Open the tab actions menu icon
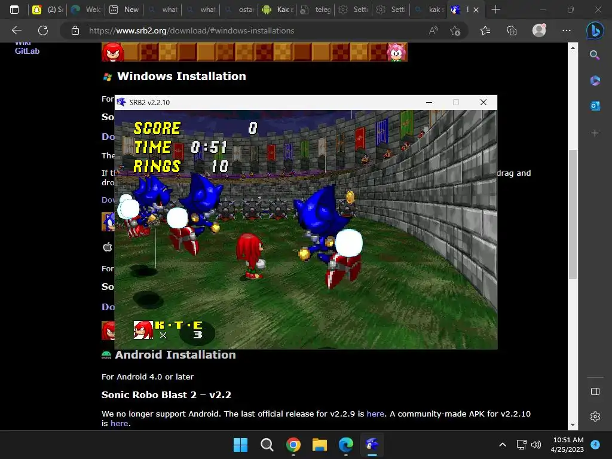Screen dimensions: 612x459 click(14, 10)
